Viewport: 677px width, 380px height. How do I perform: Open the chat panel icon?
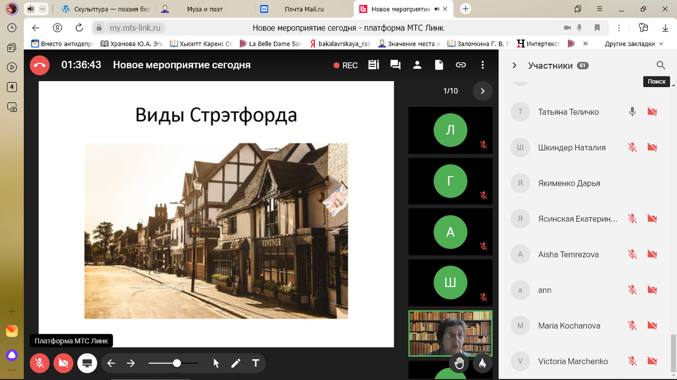click(x=395, y=65)
